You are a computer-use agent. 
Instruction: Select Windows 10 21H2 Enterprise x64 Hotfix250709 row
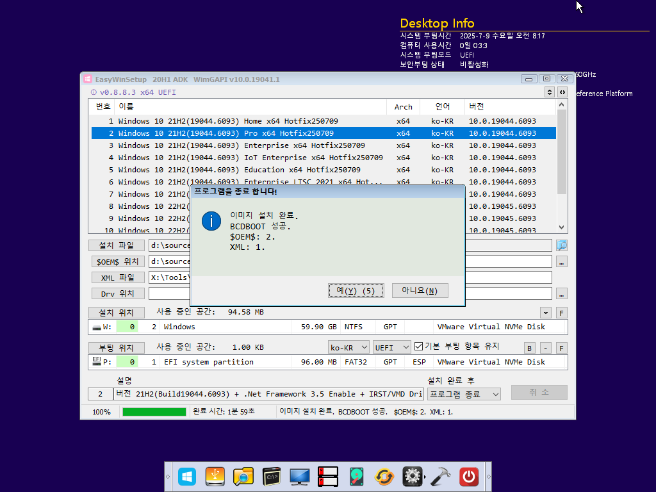[324, 145]
